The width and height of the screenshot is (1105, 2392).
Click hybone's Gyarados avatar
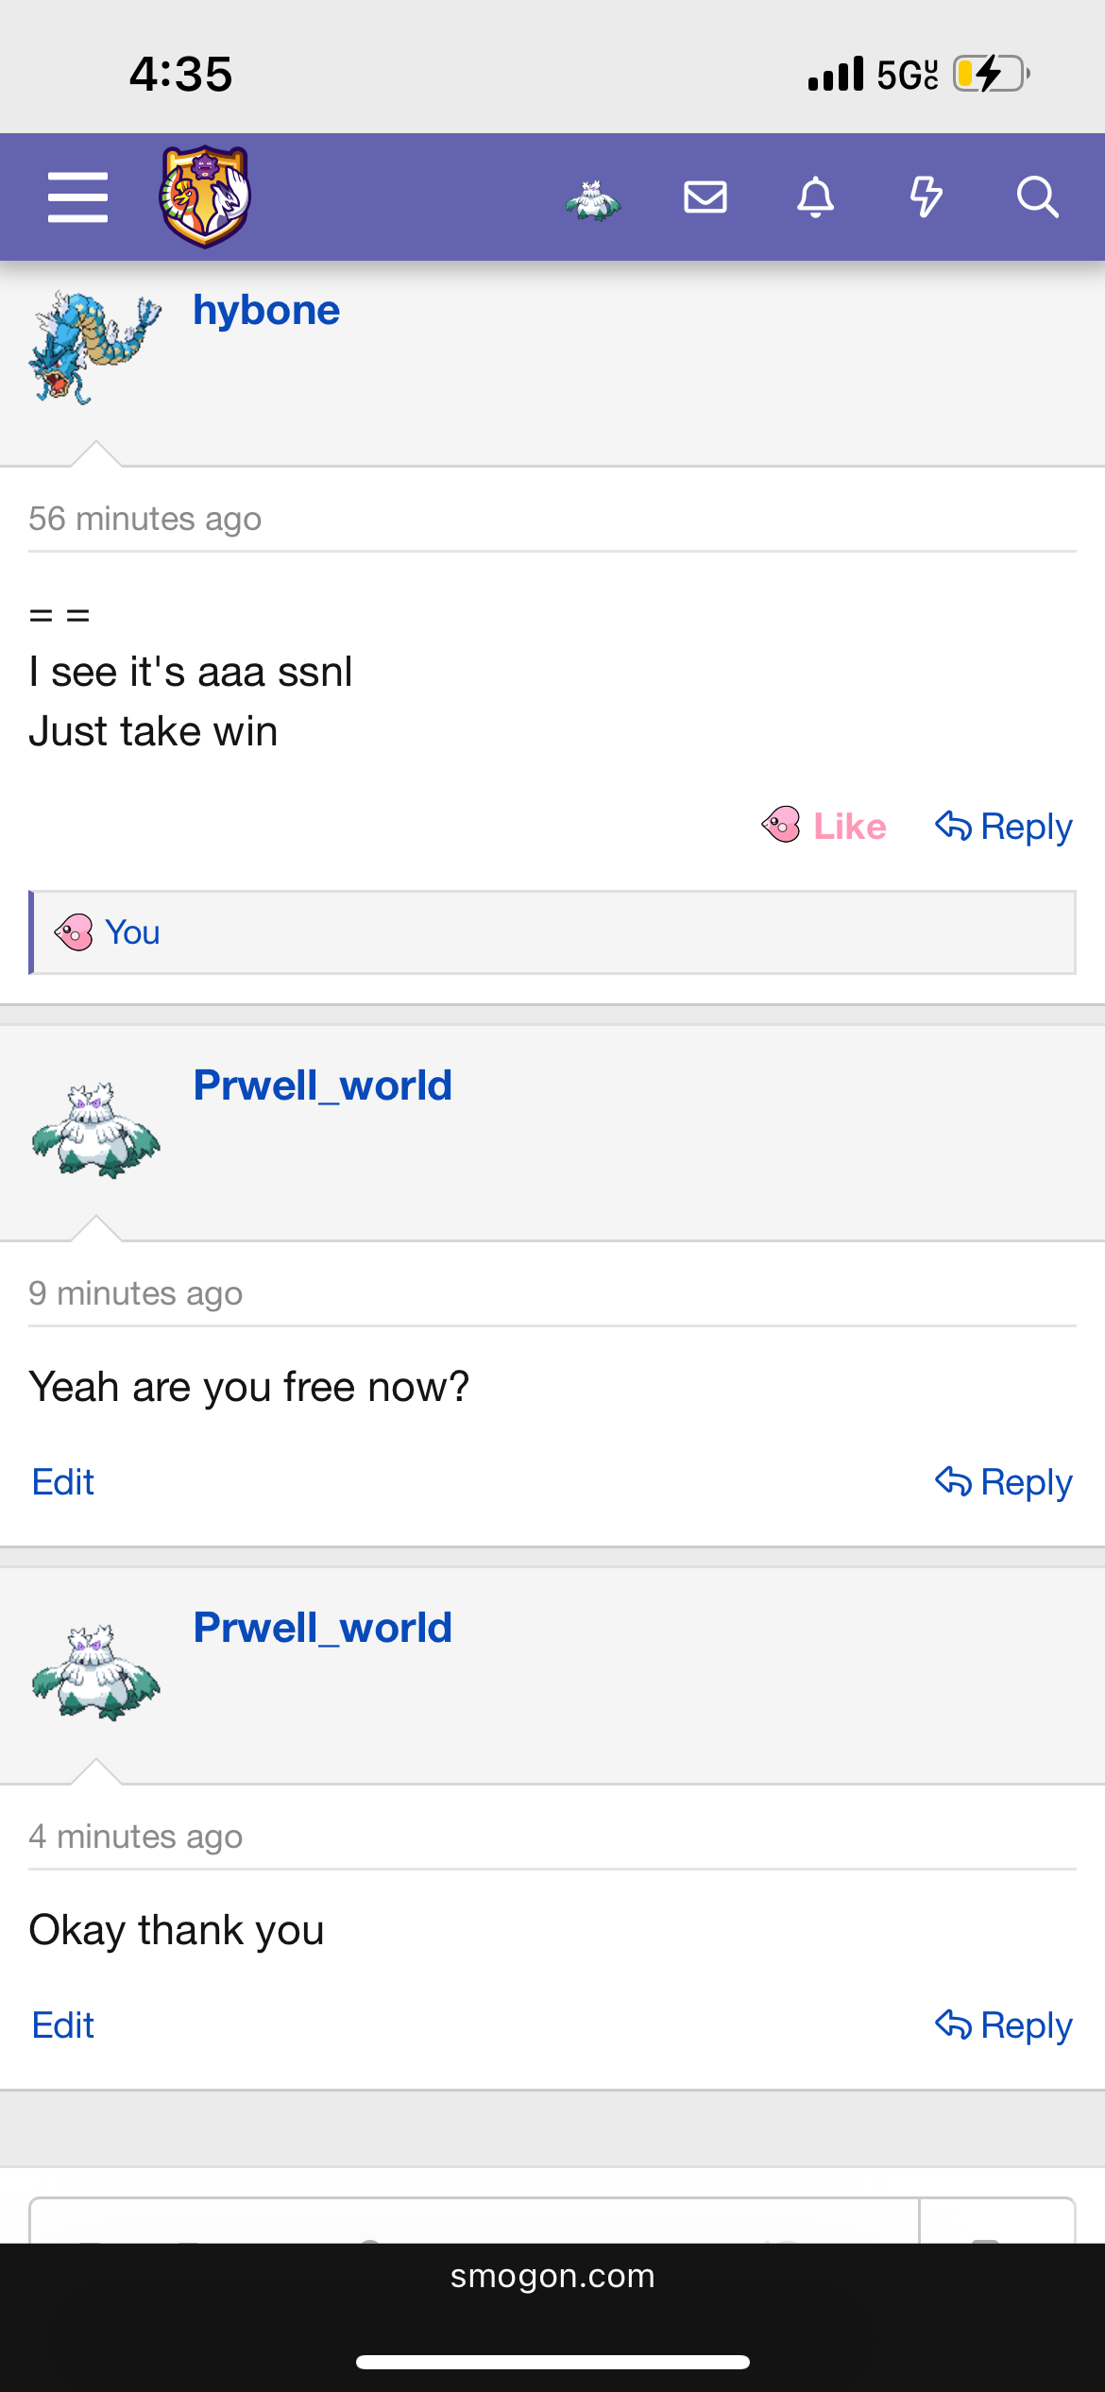pyautogui.click(x=95, y=347)
